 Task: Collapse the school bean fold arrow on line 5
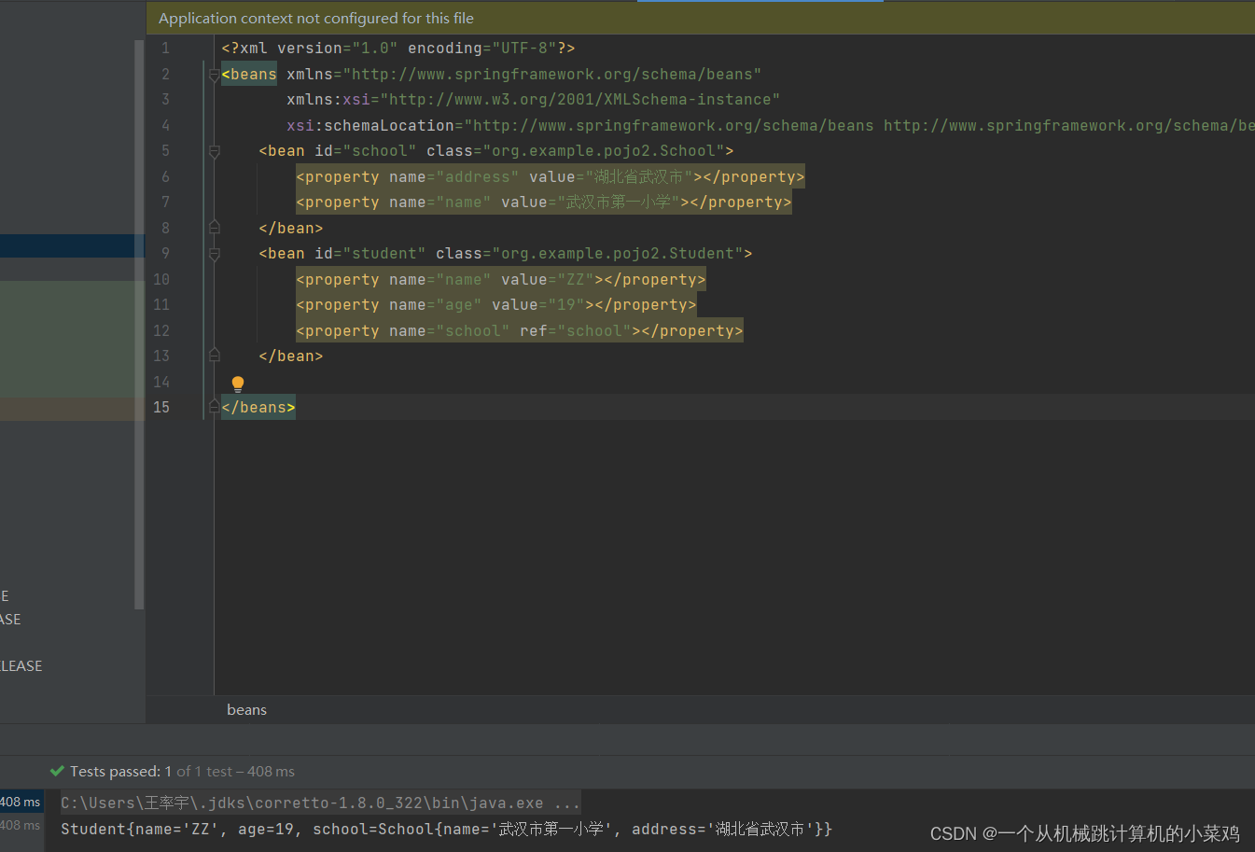tap(214, 150)
